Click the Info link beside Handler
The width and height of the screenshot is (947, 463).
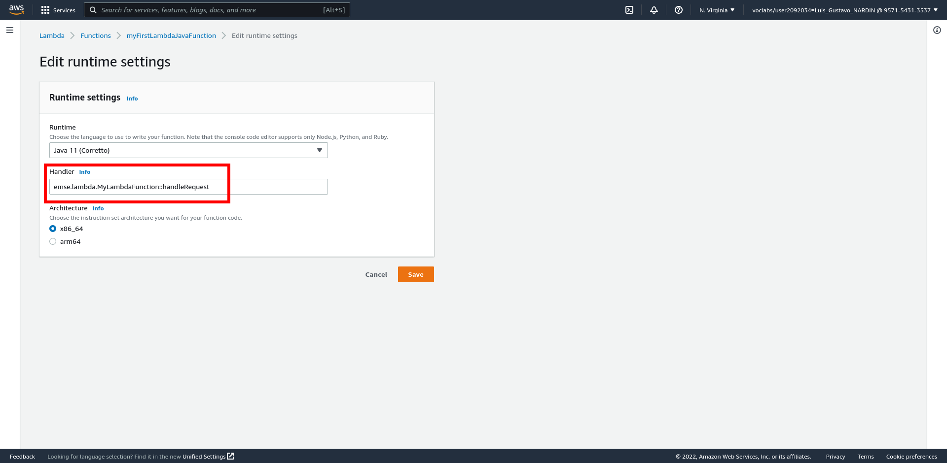click(x=85, y=172)
